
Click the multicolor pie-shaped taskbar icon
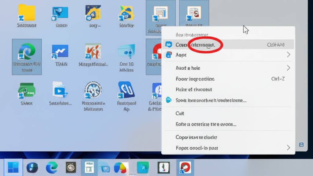click(x=120, y=167)
